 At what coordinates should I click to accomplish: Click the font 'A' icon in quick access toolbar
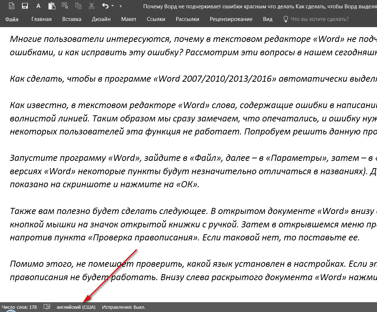(x=38, y=6)
